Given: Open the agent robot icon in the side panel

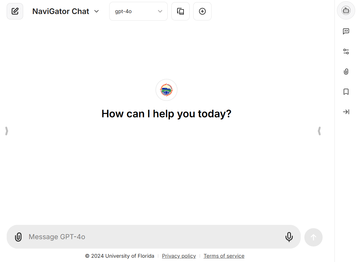Looking at the screenshot, I should tap(346, 10).
